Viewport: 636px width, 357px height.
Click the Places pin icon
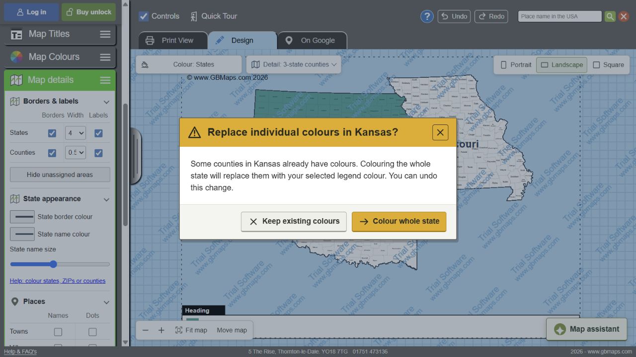click(15, 301)
